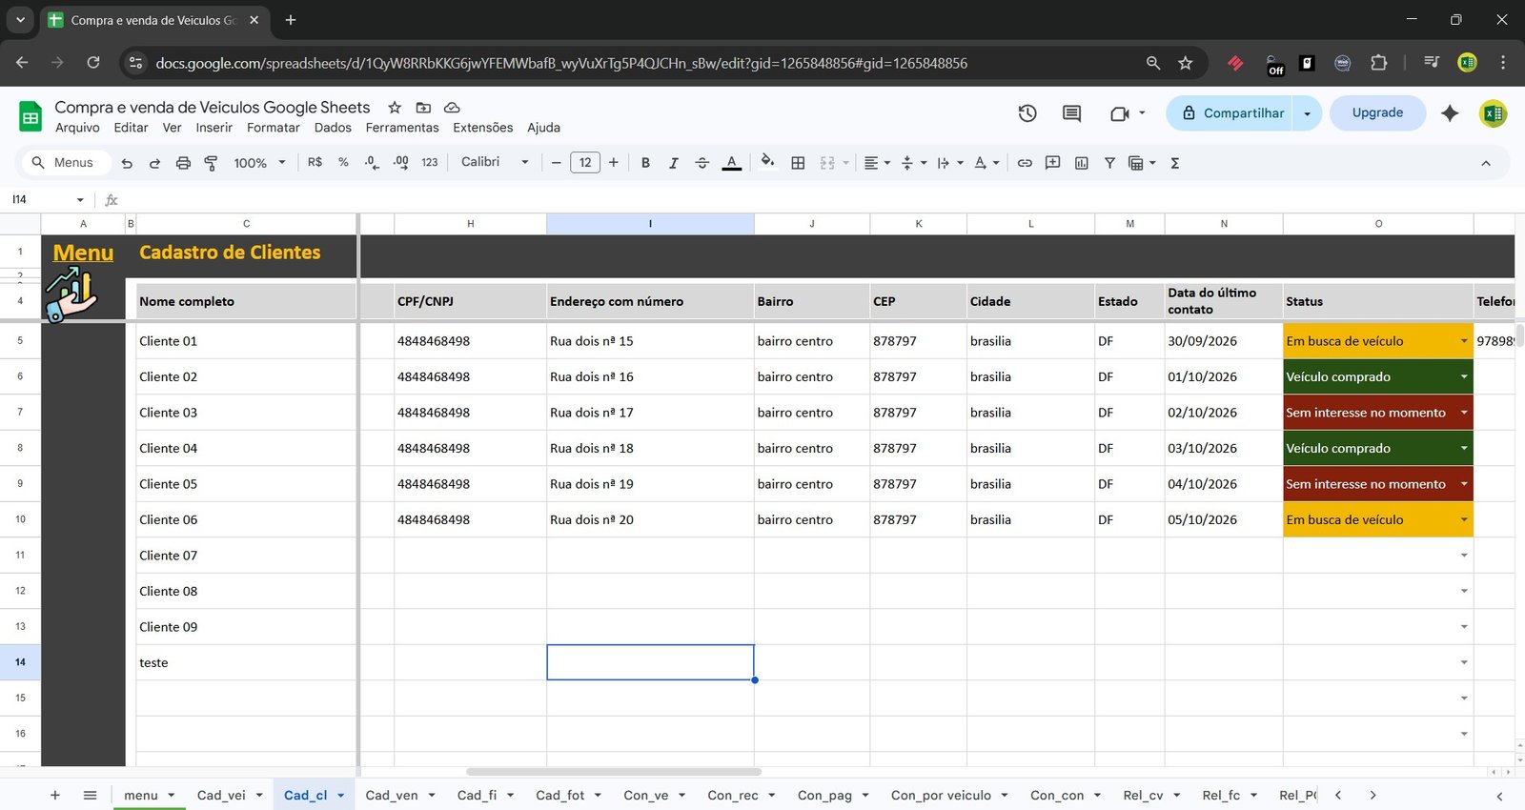Open the fill color picker
The width and height of the screenshot is (1525, 810).
coord(767,162)
